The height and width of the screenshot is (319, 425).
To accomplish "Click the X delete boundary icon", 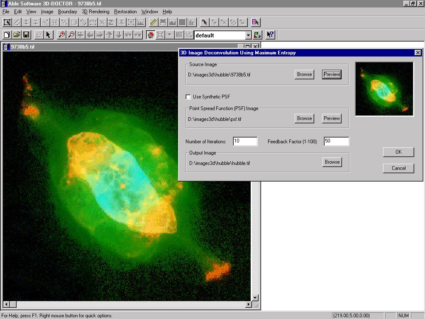I will [x=102, y=22].
